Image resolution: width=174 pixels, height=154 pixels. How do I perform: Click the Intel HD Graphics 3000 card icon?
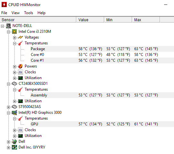pos(14,113)
